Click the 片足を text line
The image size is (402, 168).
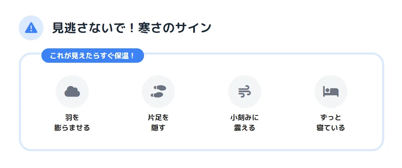tap(158, 118)
